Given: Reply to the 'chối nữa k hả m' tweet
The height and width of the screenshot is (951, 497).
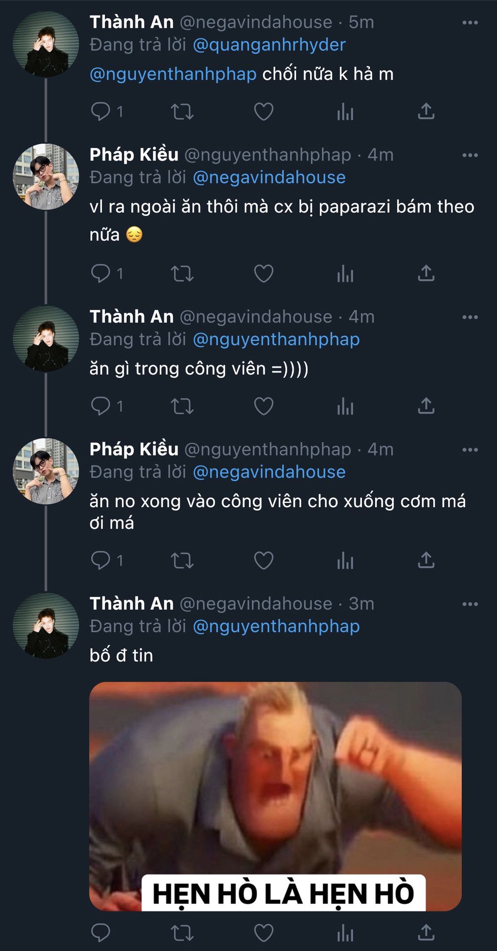Looking at the screenshot, I should click(x=101, y=111).
